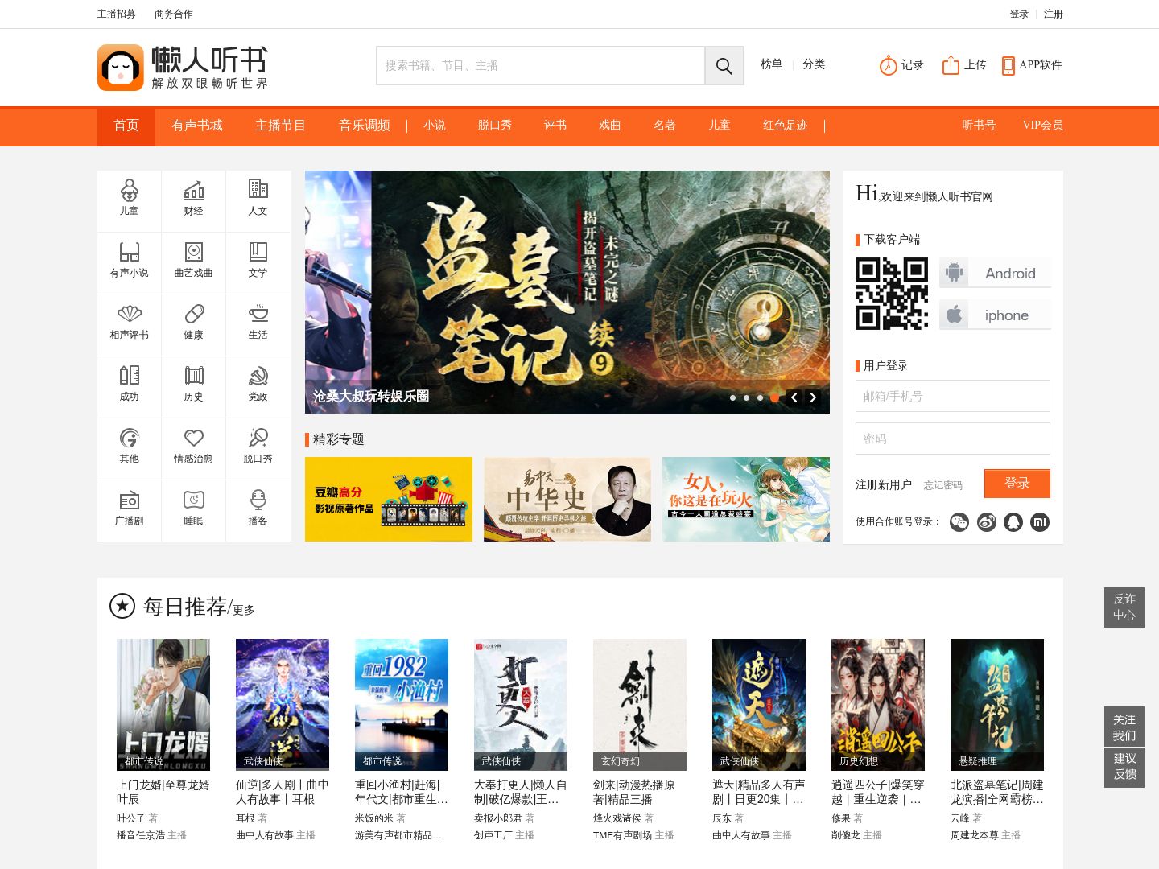Open 商务合作 top link

pos(174,14)
